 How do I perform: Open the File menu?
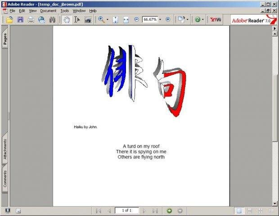[12, 11]
